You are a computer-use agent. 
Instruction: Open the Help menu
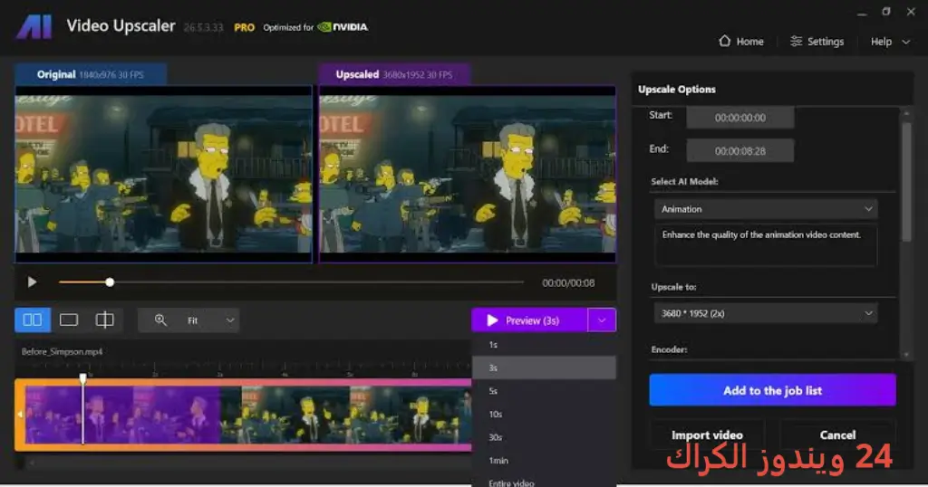[890, 42]
